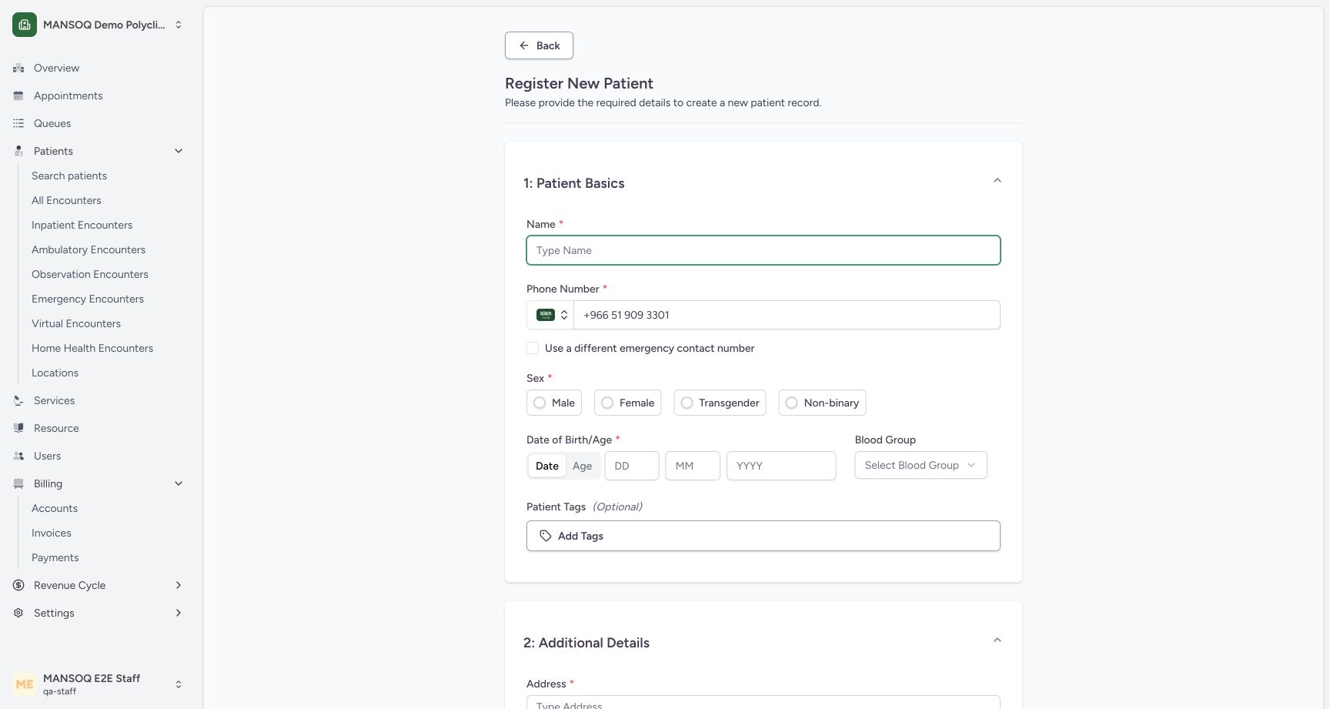Enable different emergency contact number checkbox
The image size is (1330, 709).
533,348
